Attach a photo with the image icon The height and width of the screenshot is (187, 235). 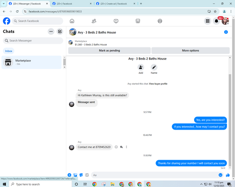coord(75,175)
